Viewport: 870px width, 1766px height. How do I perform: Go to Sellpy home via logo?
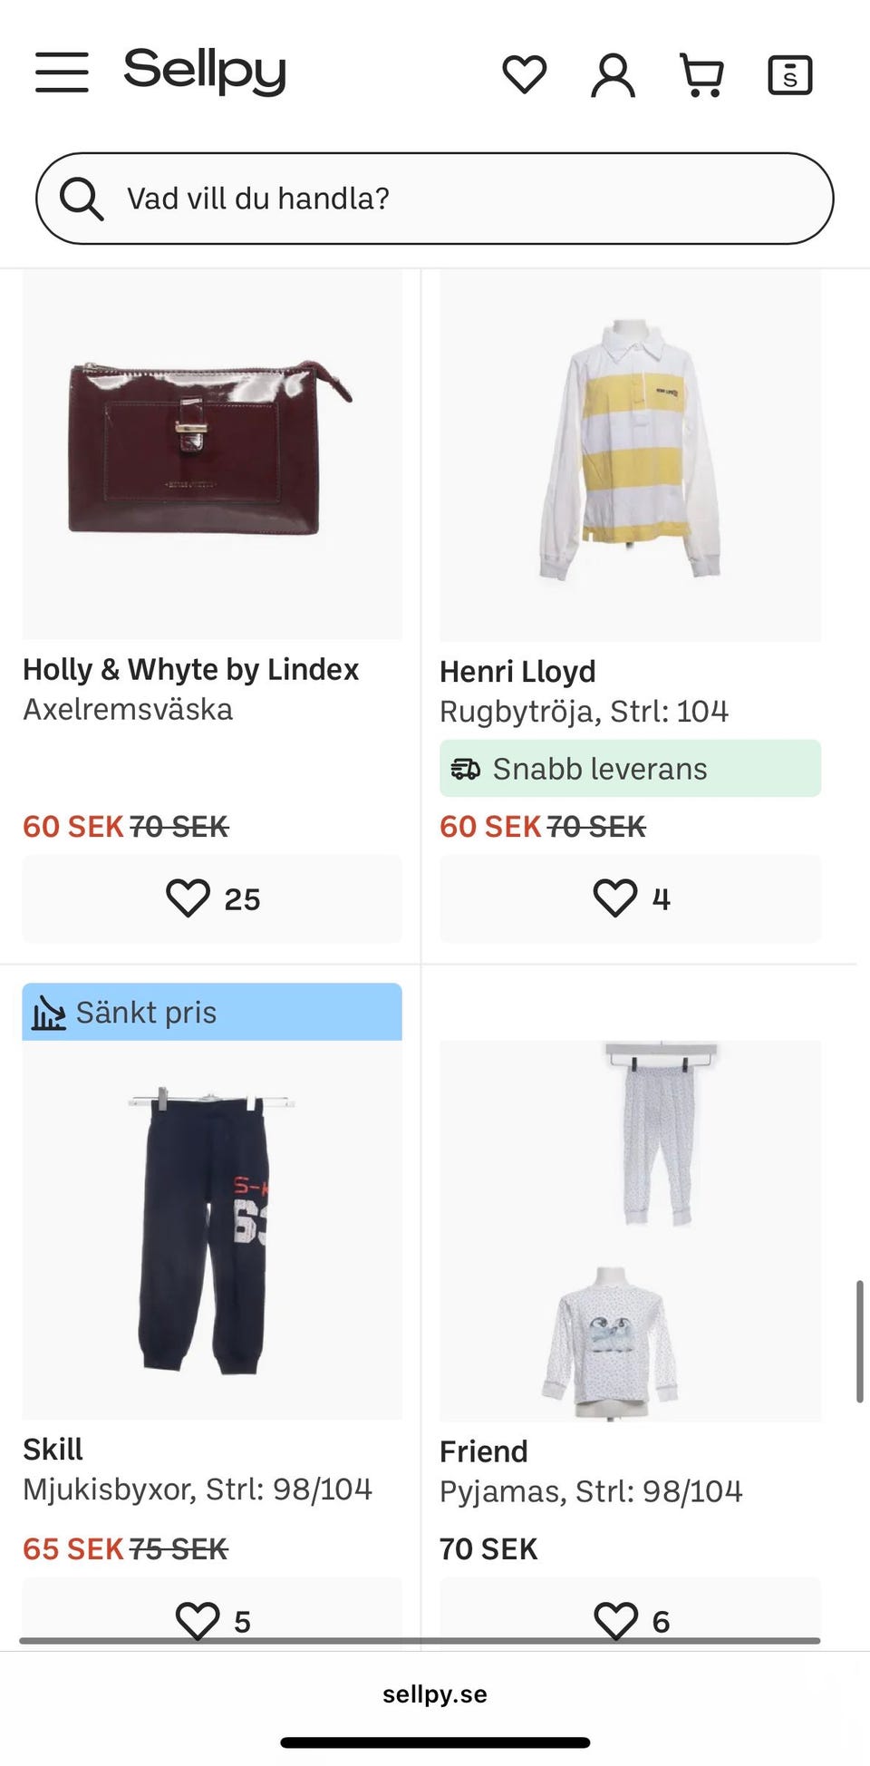point(205,71)
